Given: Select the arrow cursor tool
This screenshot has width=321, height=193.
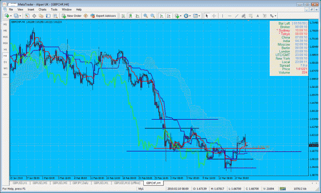Looking at the screenshot, I should [x=207, y=16].
